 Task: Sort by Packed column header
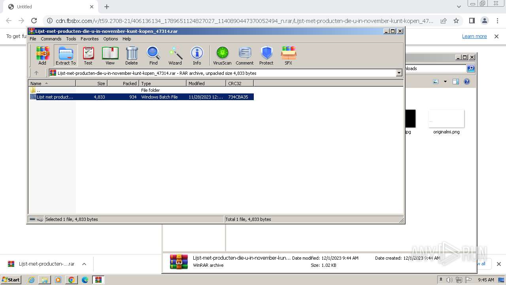pyautogui.click(x=123, y=83)
